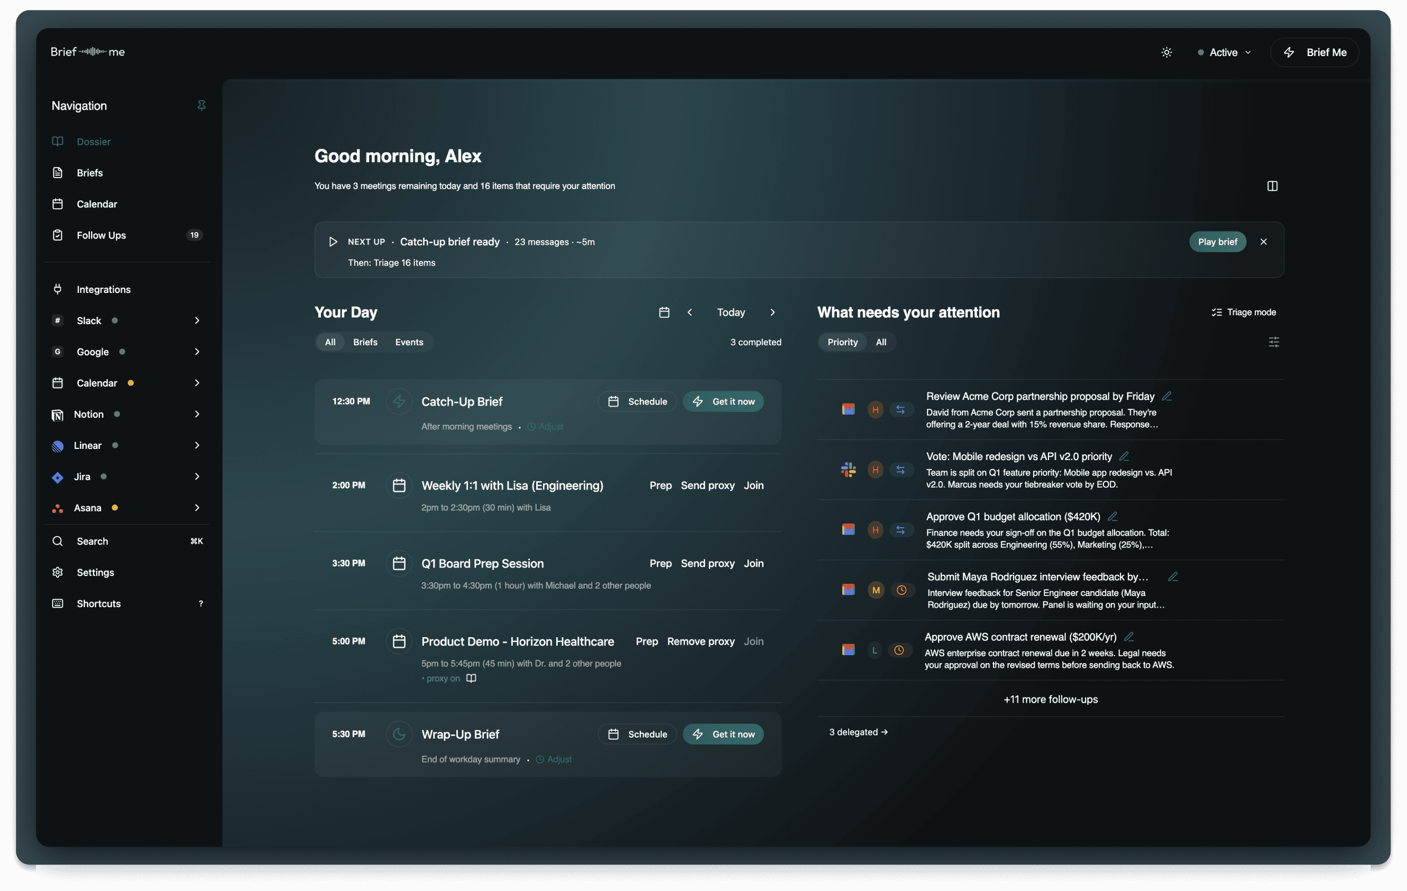1407x891 pixels.
Task: Open the Active status dropdown
Action: [x=1224, y=52]
